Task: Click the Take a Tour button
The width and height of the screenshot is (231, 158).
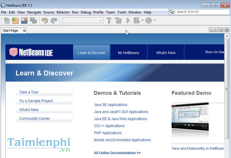Action: [44, 92]
